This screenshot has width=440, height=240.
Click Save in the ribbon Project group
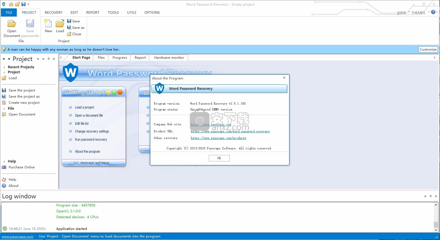coord(73,21)
